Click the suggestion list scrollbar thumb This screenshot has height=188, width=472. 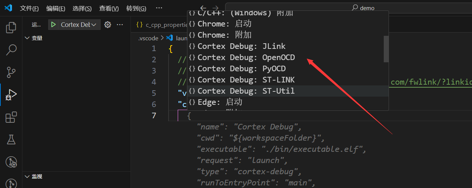point(386,48)
